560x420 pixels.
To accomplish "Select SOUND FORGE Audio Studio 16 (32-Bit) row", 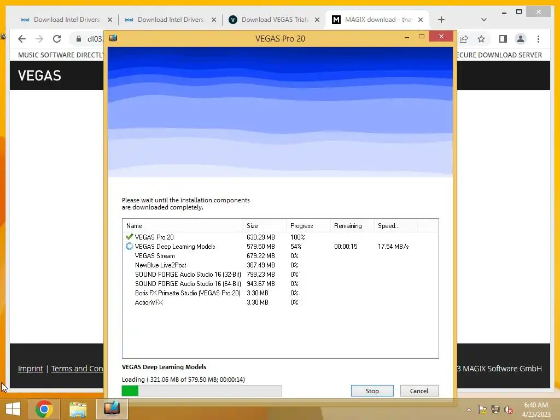I will point(280,275).
